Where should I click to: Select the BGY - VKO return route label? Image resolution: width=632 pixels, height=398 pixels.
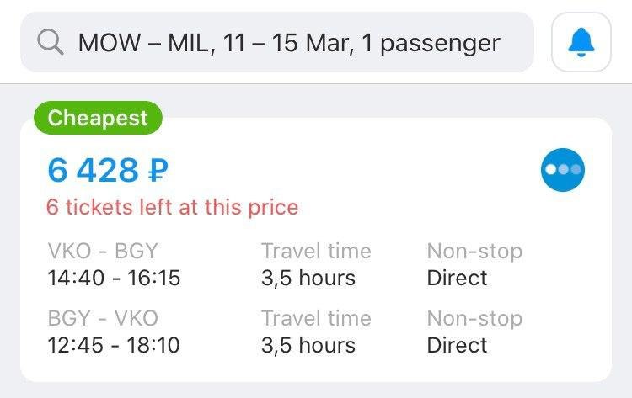(x=103, y=318)
